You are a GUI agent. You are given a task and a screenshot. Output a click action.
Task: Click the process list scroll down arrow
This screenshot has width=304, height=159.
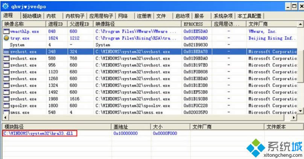(301, 111)
